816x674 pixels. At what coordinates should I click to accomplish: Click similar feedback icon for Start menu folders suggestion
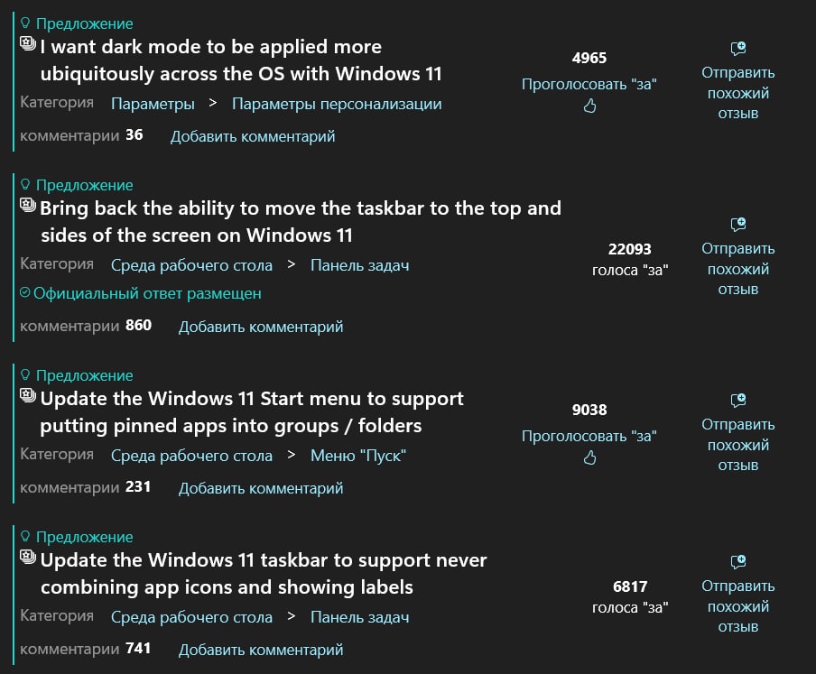(x=738, y=401)
